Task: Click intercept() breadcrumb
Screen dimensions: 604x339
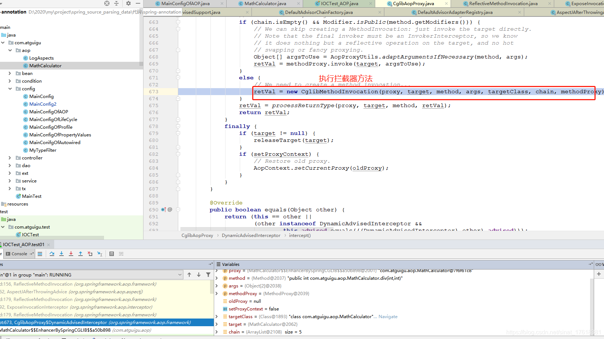Action: click(x=300, y=236)
